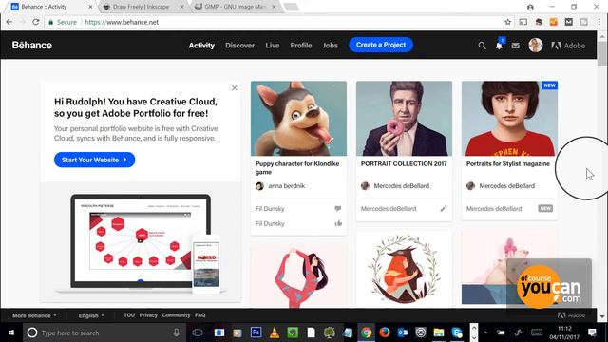Click the new tab button

click(292, 7)
